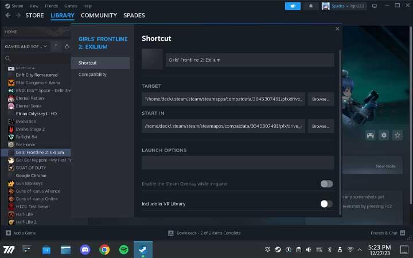Browse for the START IN folder

[321, 126]
